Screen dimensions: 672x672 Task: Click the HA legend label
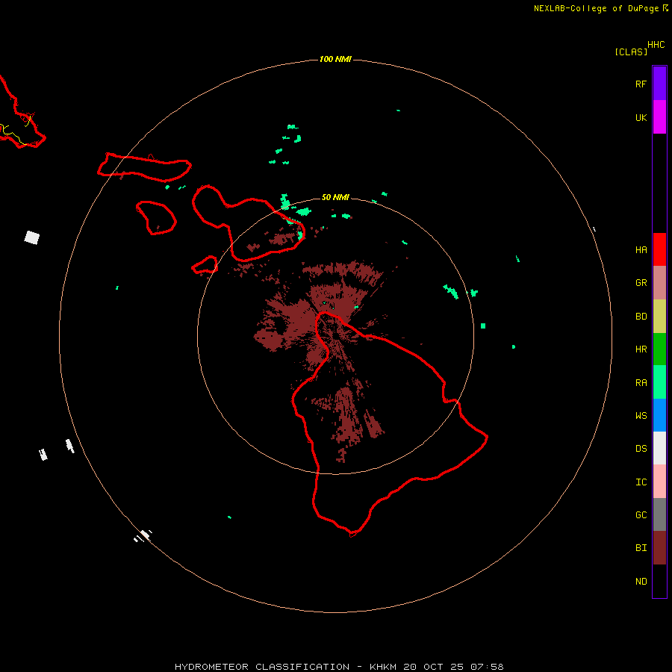[x=641, y=250]
